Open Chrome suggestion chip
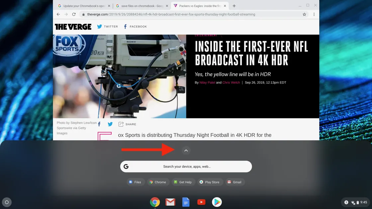 pyautogui.click(x=158, y=182)
